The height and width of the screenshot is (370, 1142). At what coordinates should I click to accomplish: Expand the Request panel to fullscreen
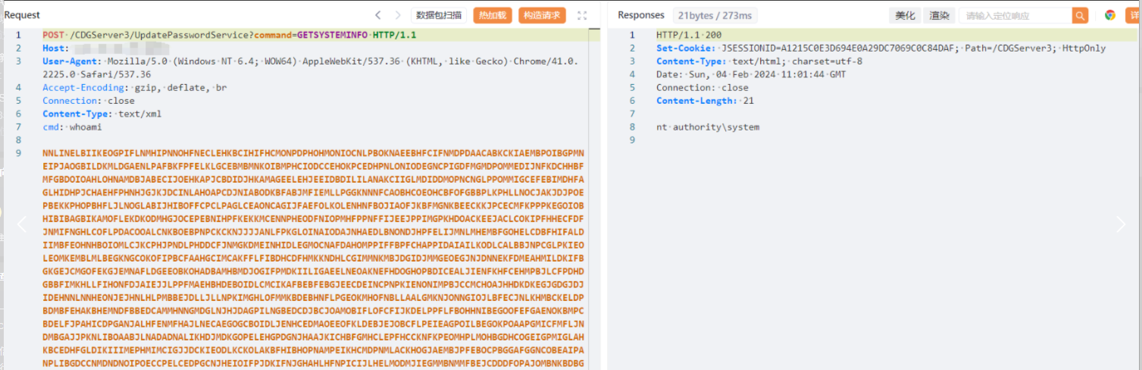[582, 15]
